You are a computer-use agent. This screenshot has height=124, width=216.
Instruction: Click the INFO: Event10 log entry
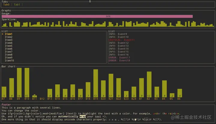[x=118, y=37]
